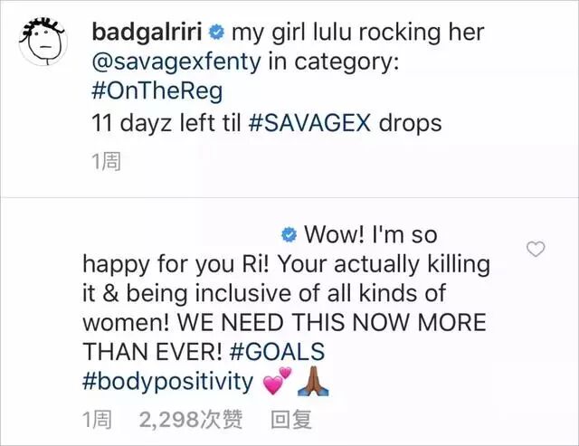Open the #OnTheReg hashtag
This screenshot has height=446, width=579.
click(x=157, y=91)
